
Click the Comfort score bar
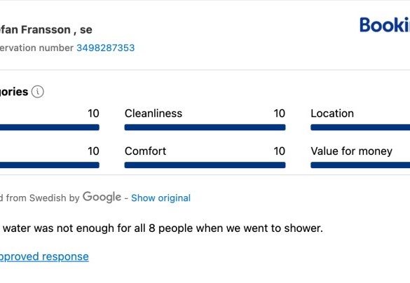(205, 165)
